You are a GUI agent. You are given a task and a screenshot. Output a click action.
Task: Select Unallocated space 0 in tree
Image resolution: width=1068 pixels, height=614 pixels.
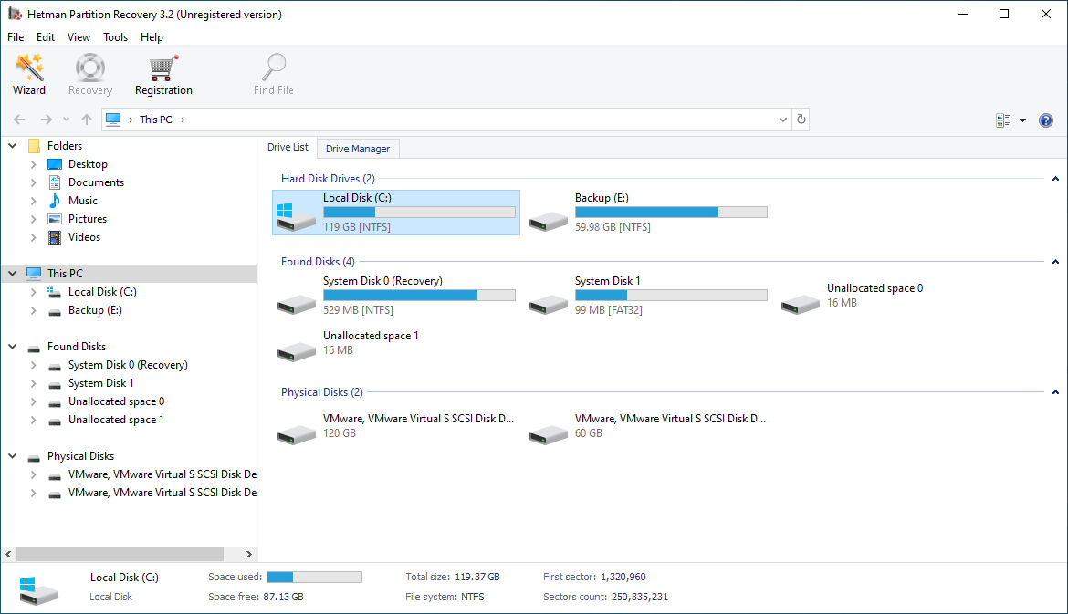[117, 401]
